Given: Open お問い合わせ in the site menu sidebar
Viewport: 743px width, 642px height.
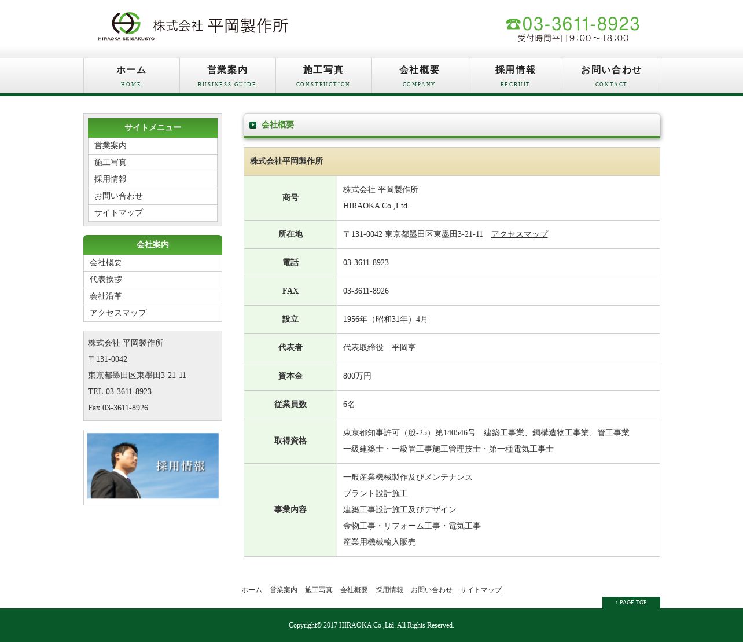Looking at the screenshot, I should pos(153,196).
